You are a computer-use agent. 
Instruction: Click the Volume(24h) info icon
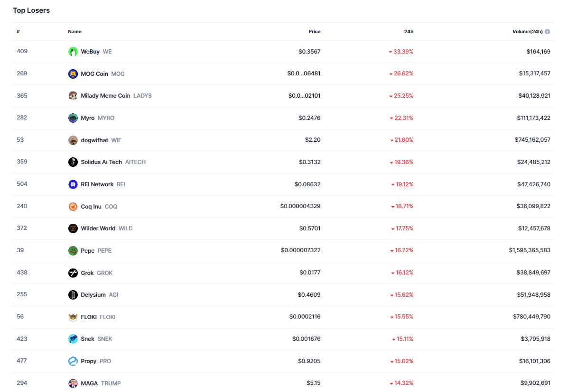[x=547, y=32]
